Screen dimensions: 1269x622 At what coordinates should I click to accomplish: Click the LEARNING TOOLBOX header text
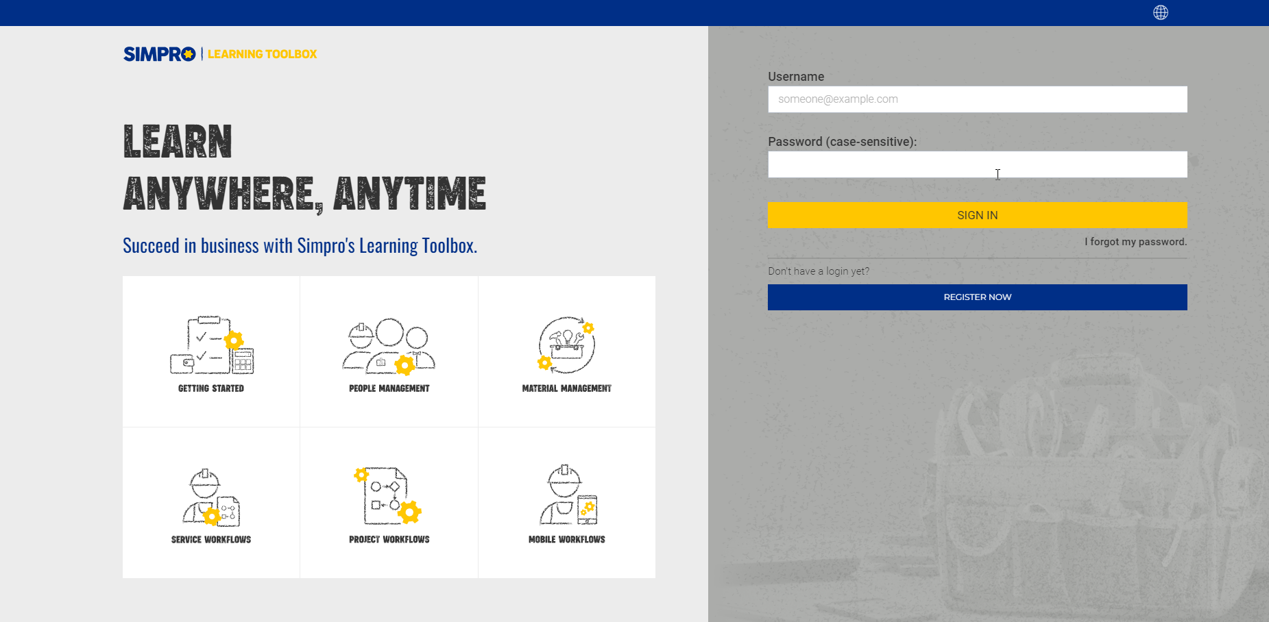coord(262,54)
